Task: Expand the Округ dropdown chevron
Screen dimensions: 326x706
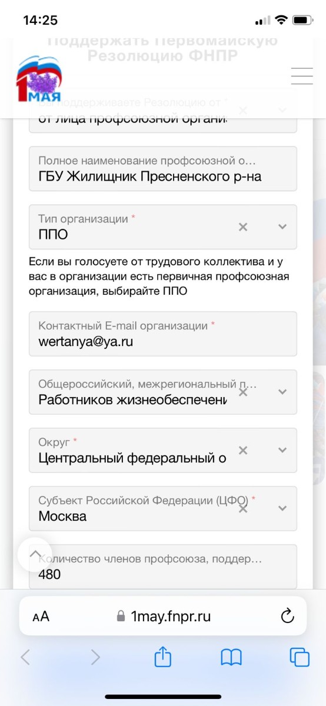Action: point(282,450)
